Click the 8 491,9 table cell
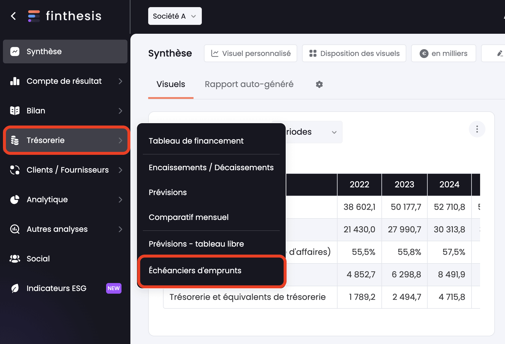The image size is (505, 344). pos(449,274)
